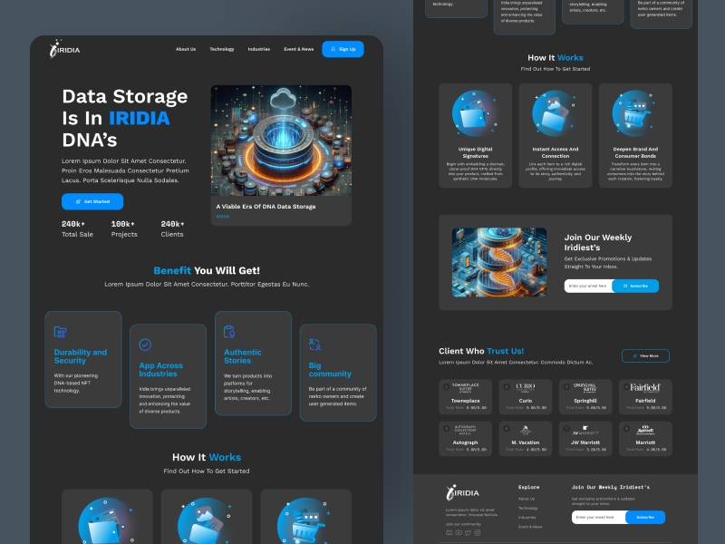Click 'Instant Access And Connection' card title
Image resolution: width=725 pixels, height=544 pixels.
(x=556, y=152)
